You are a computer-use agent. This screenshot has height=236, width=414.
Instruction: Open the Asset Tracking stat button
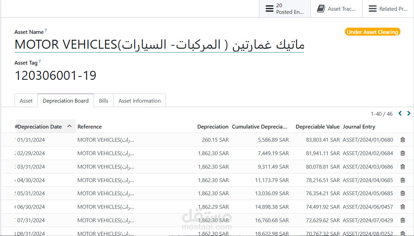336,9
